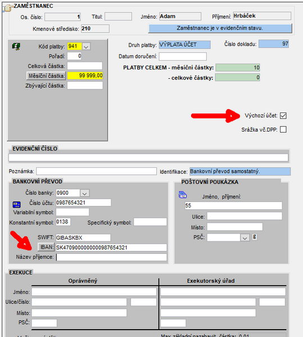Click the Variabilní symbol field
303x337 pixels.
(73, 212)
